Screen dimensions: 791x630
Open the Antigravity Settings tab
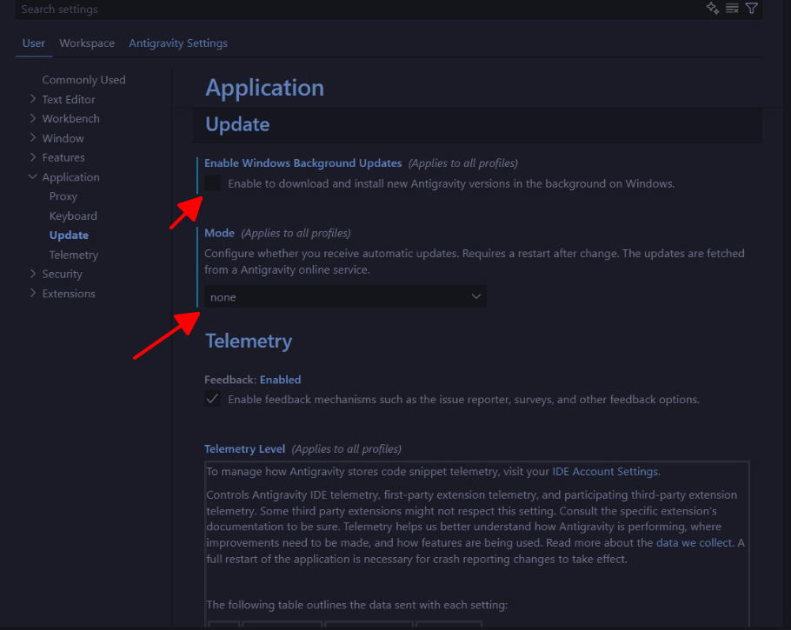[178, 43]
